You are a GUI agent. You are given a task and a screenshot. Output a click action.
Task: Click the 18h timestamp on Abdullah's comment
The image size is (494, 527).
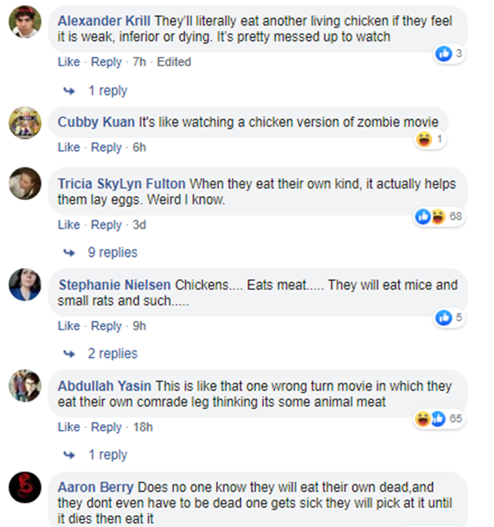coord(142,427)
